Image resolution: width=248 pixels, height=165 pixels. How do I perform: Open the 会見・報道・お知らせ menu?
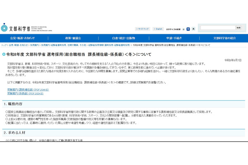pyautogui.click(x=22, y=38)
